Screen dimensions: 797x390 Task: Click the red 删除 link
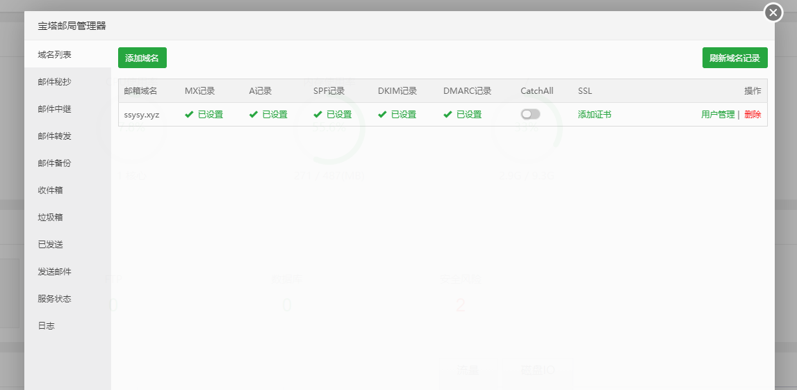[753, 115]
